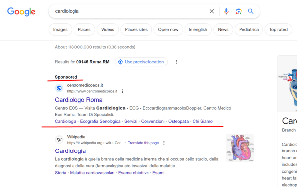Select the In english filter chip
The width and height of the screenshot is (297, 187).
198,30
